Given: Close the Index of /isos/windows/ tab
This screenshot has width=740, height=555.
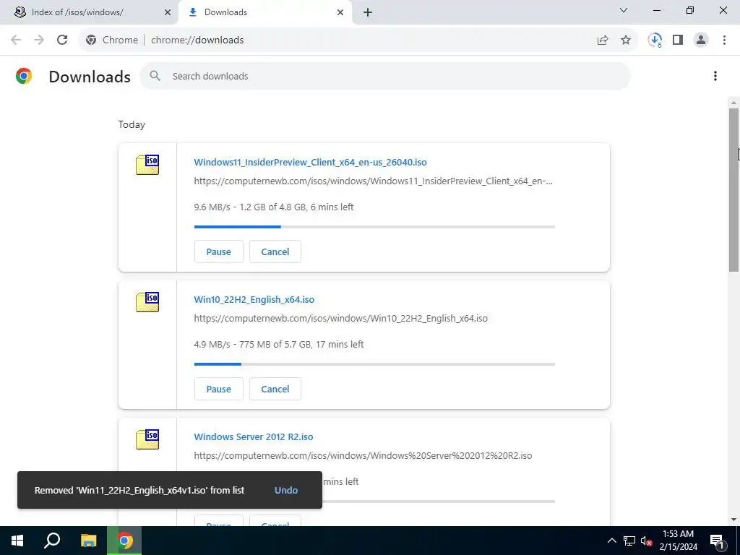Looking at the screenshot, I should [168, 12].
